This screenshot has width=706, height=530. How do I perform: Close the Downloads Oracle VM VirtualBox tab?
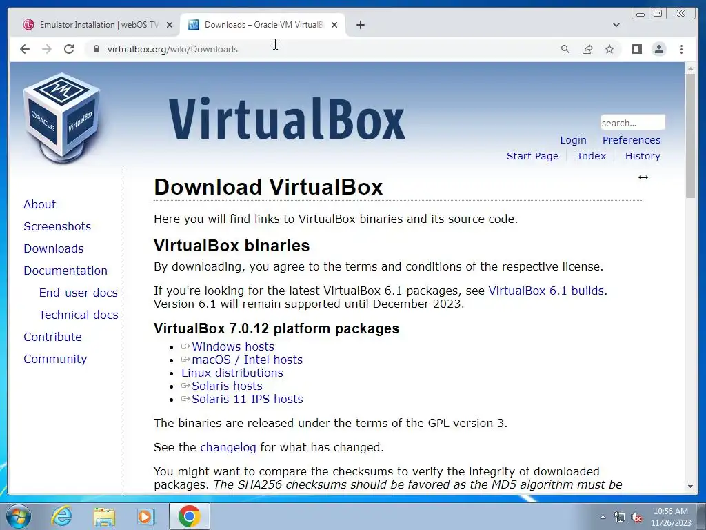[334, 25]
